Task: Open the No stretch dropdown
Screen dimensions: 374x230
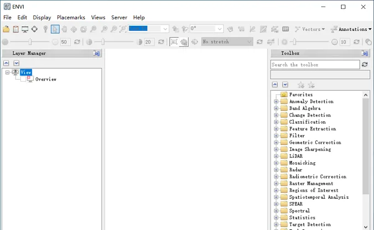Action: (227, 42)
